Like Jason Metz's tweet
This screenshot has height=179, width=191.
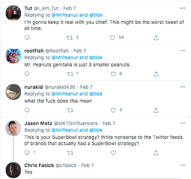[x=113, y=153]
